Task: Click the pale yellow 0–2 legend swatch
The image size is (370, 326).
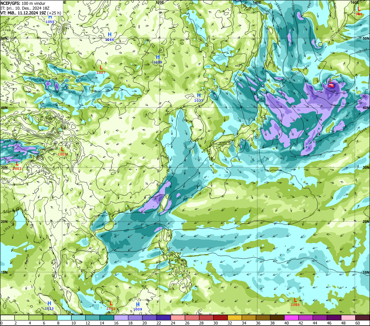Action: [x=7, y=317]
